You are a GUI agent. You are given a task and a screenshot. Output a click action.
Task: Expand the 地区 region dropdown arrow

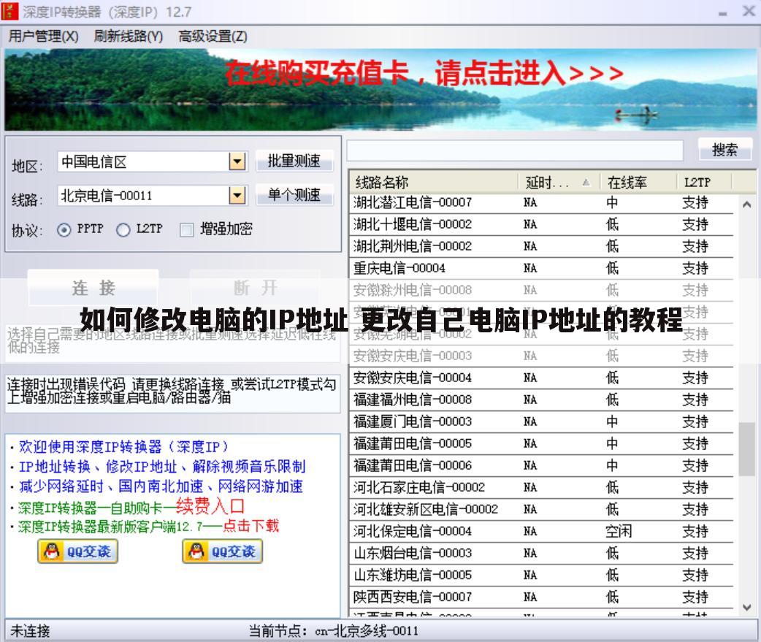tap(237, 161)
